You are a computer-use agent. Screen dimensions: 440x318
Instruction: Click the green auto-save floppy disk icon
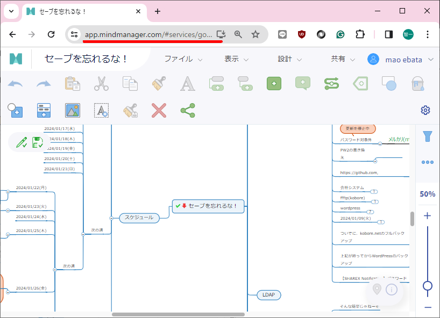(38, 142)
